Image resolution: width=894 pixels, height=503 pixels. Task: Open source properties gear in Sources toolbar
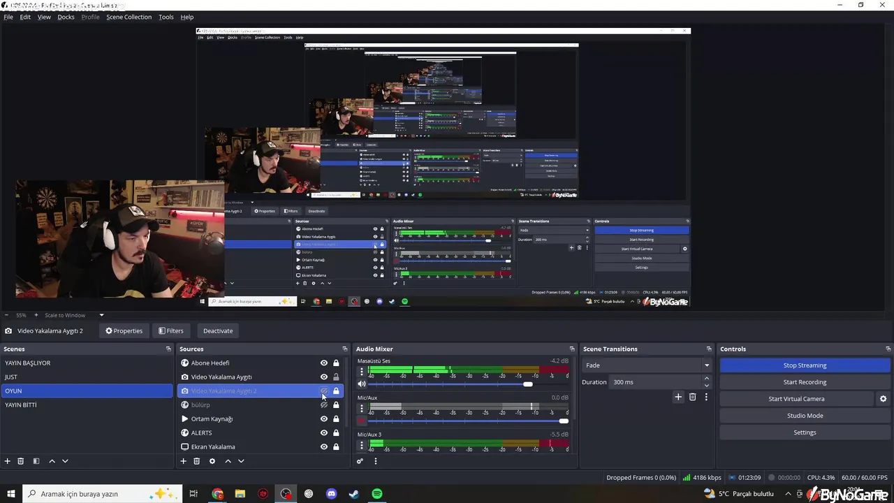point(212,461)
